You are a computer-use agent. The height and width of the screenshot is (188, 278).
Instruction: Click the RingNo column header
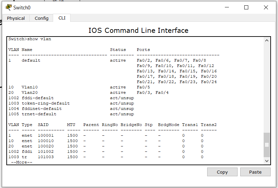tap(110, 125)
